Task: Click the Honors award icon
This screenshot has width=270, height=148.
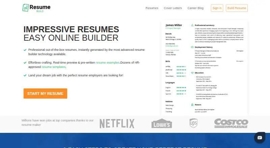Action: point(192,105)
